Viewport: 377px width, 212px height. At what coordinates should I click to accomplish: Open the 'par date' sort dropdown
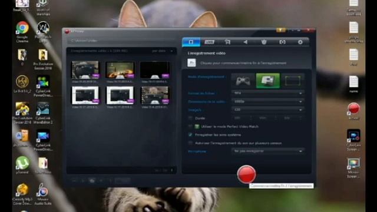pyautogui.click(x=163, y=51)
